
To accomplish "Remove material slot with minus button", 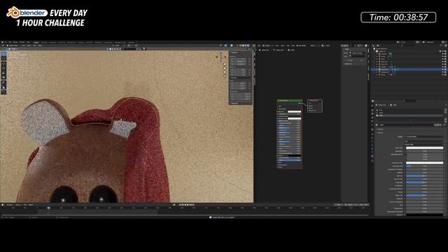I will [x=445, y=113].
